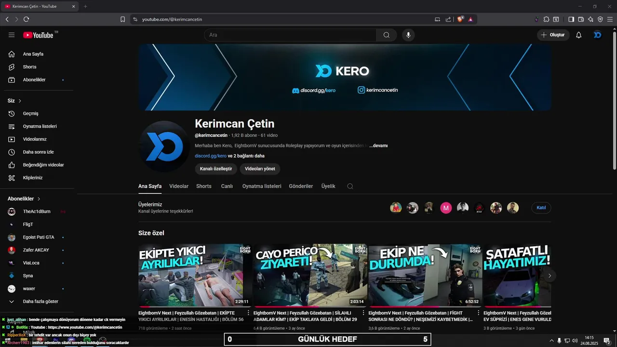
Task: Show hidden system tray icons chevron
Action: [x=551, y=340]
